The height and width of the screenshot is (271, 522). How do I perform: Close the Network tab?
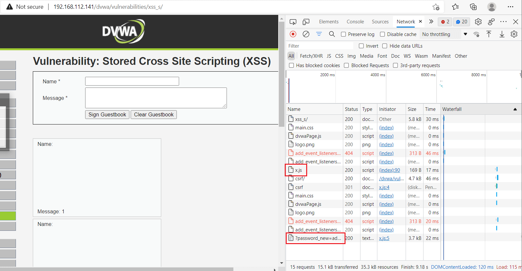(420, 21)
